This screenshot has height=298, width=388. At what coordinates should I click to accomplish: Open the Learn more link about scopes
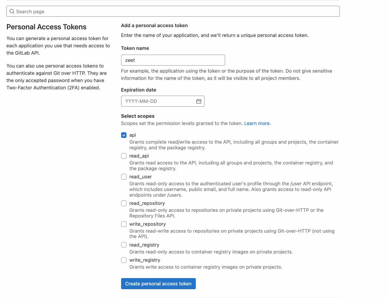(x=257, y=123)
